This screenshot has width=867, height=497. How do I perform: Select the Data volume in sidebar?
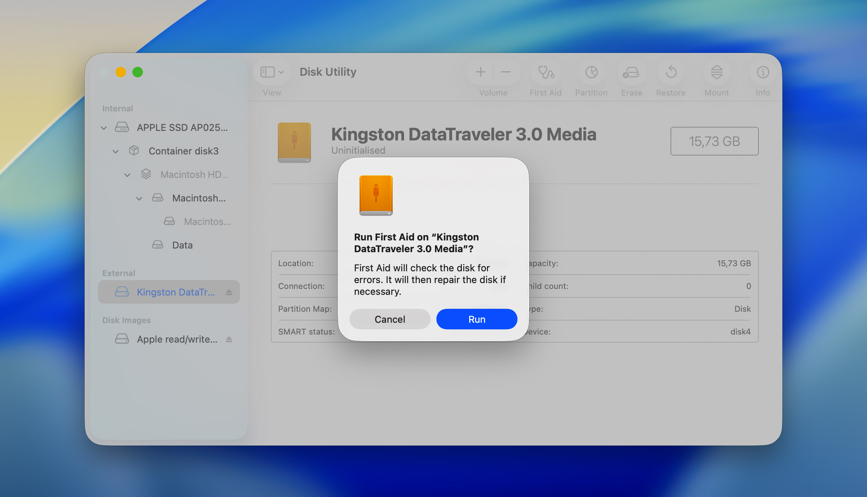[x=169, y=245]
